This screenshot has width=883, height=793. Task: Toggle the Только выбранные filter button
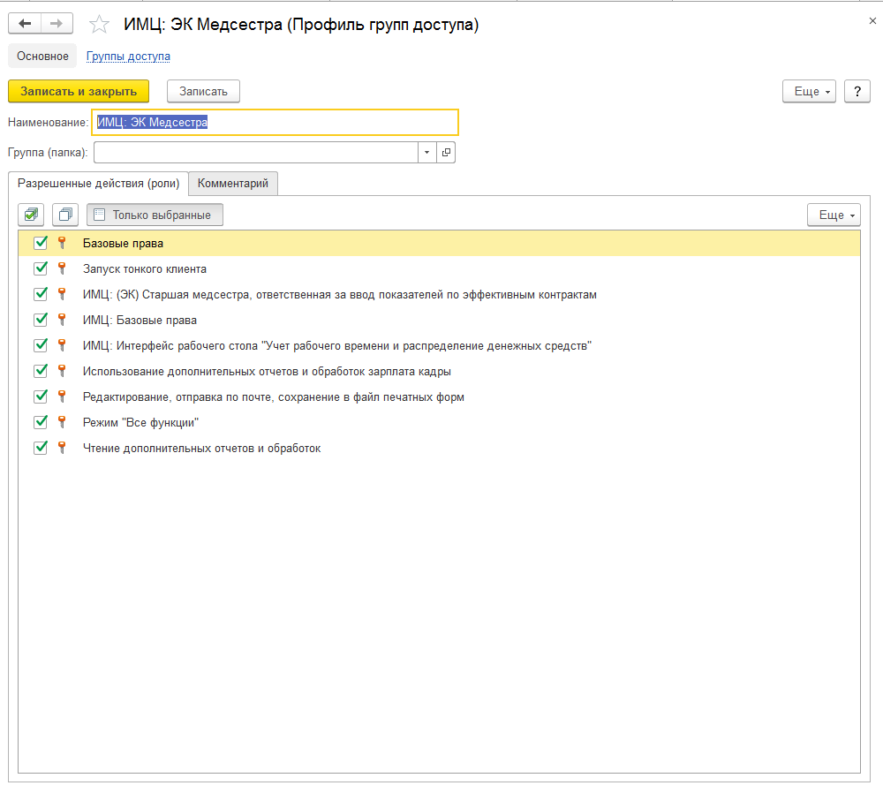coord(155,215)
